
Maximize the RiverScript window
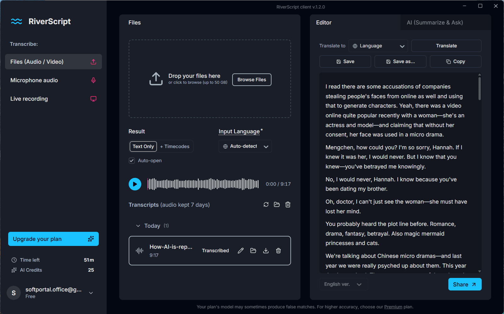[480, 6]
